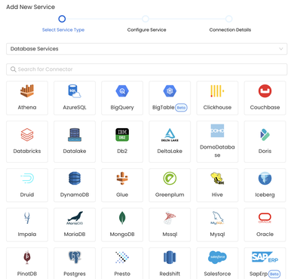
Task: Pick the BigQuery connector icon
Action: pyautogui.click(x=122, y=91)
